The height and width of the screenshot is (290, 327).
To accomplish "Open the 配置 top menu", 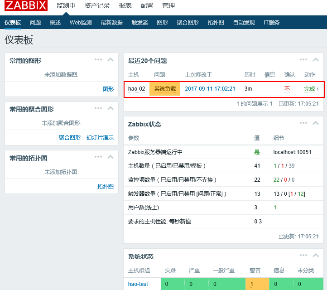I will 147,5.
